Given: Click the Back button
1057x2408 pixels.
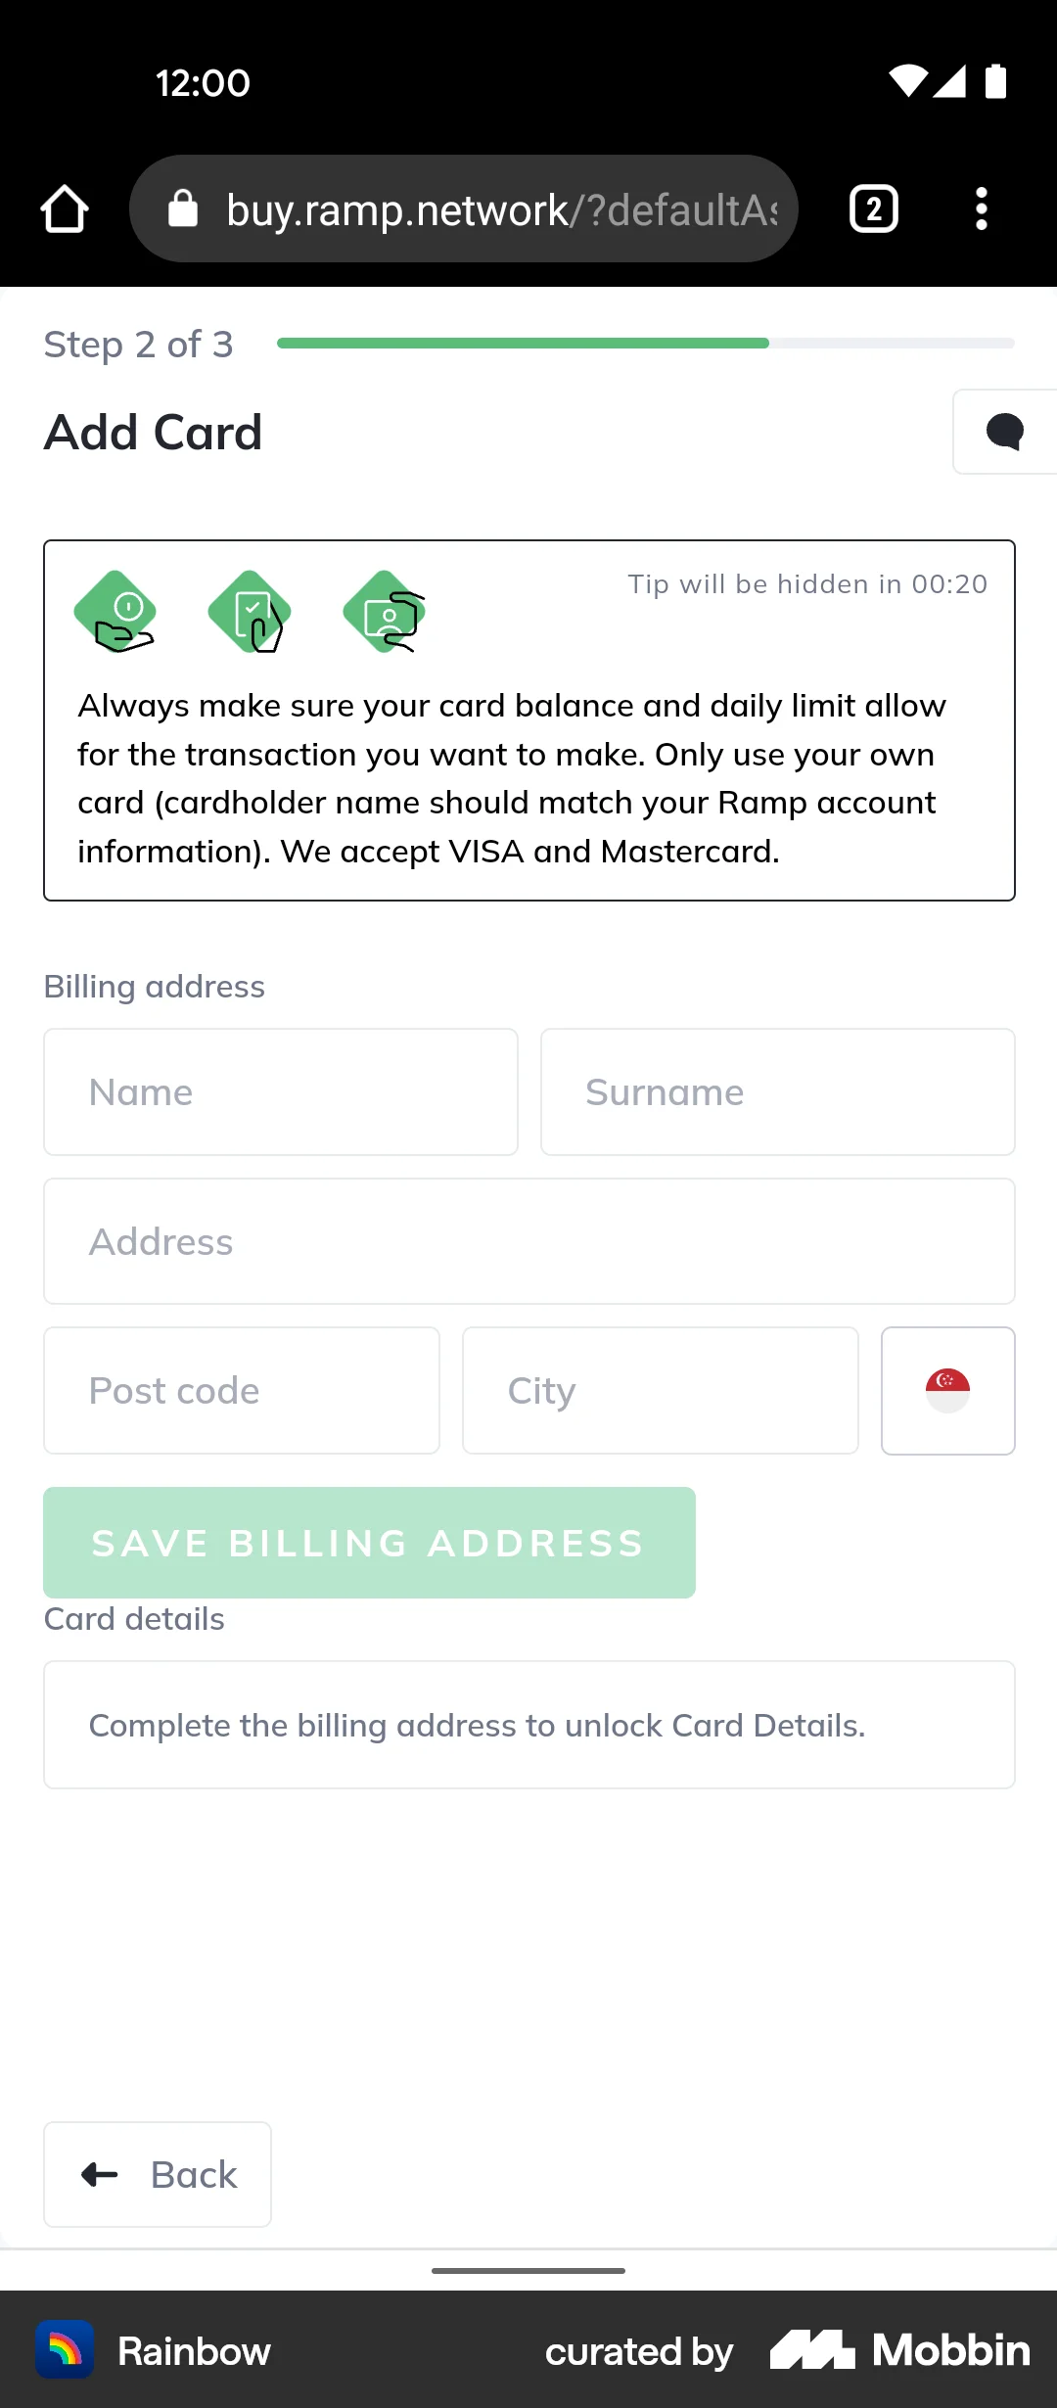Looking at the screenshot, I should tap(157, 2175).
